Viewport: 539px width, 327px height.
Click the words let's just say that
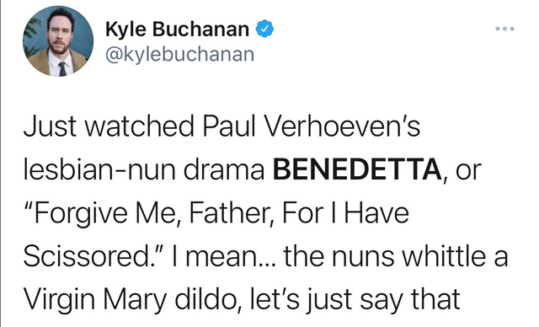point(355,299)
